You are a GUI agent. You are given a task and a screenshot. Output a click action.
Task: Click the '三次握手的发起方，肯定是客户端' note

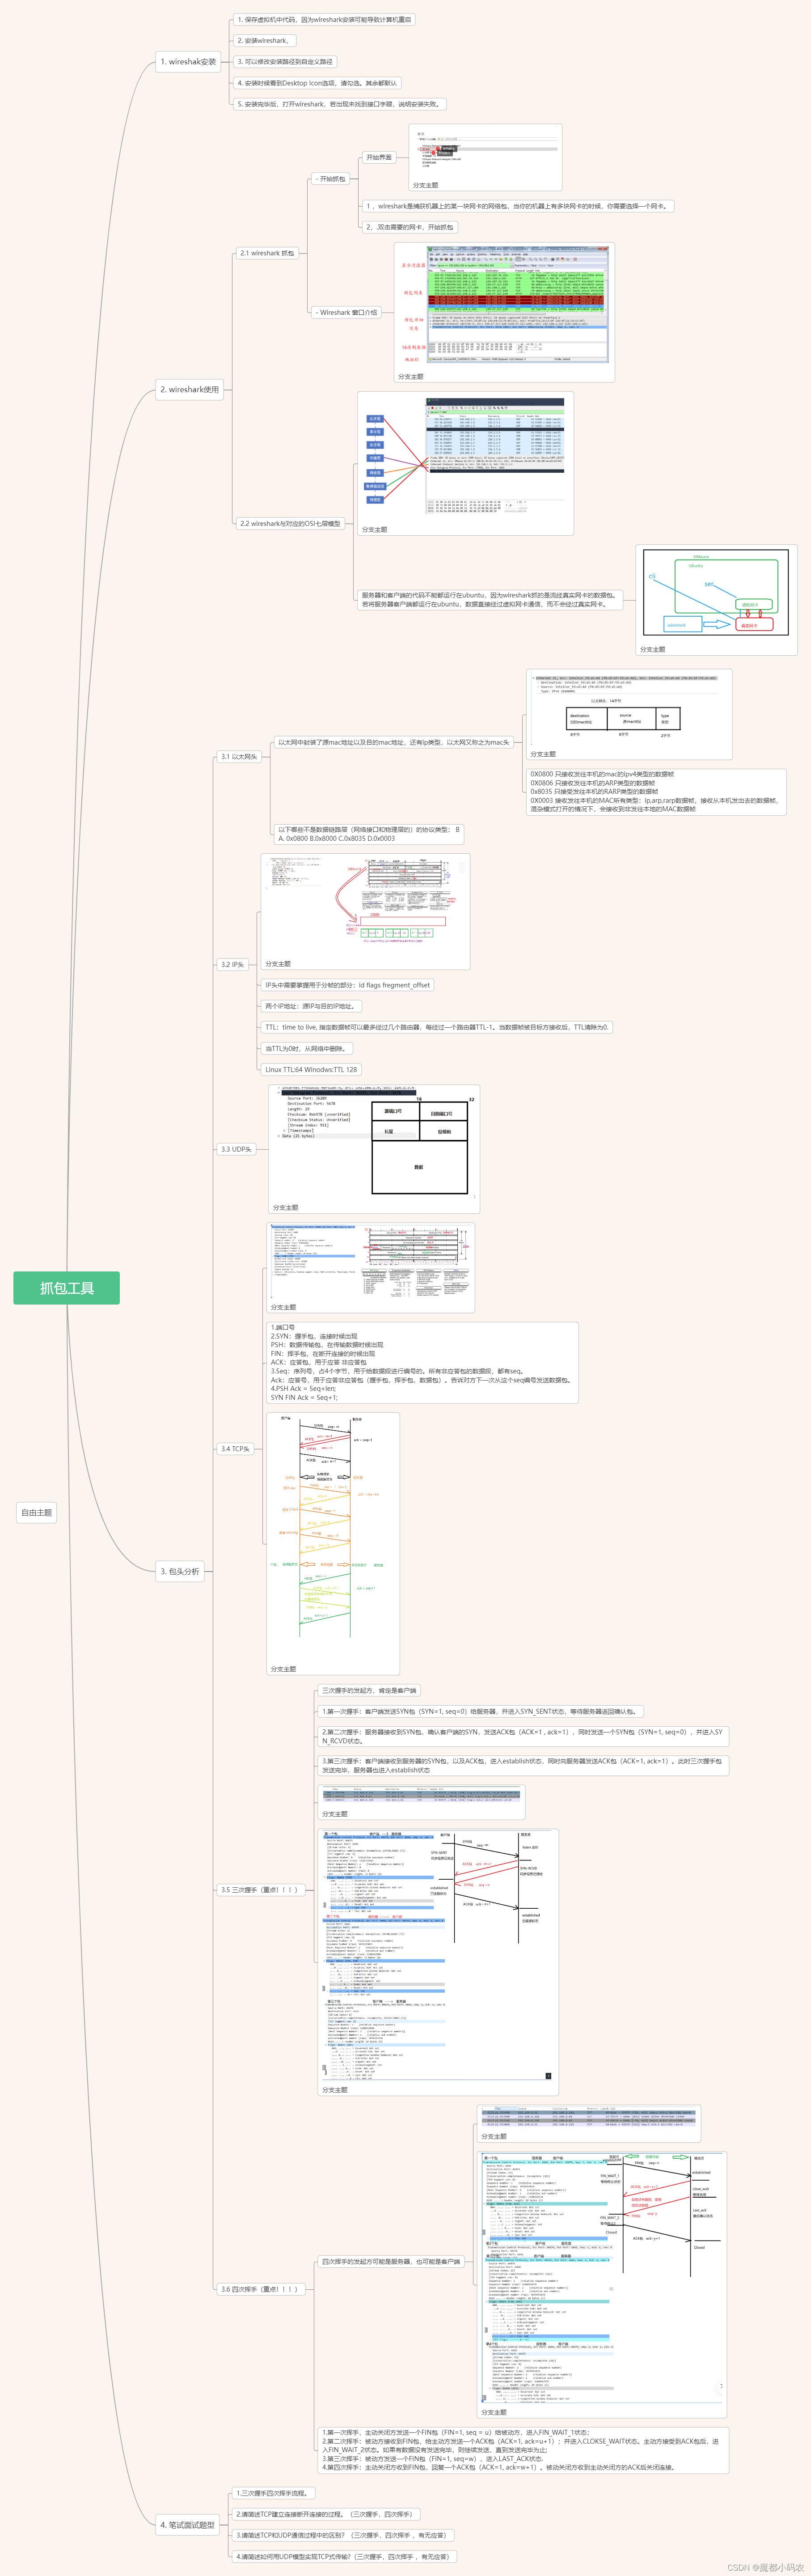[x=368, y=1691]
